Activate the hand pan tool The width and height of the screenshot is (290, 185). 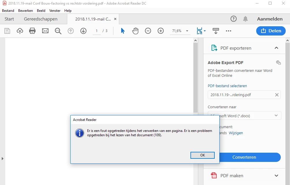[x=135, y=31]
